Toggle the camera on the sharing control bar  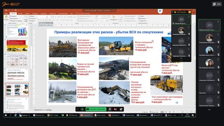(115, 109)
